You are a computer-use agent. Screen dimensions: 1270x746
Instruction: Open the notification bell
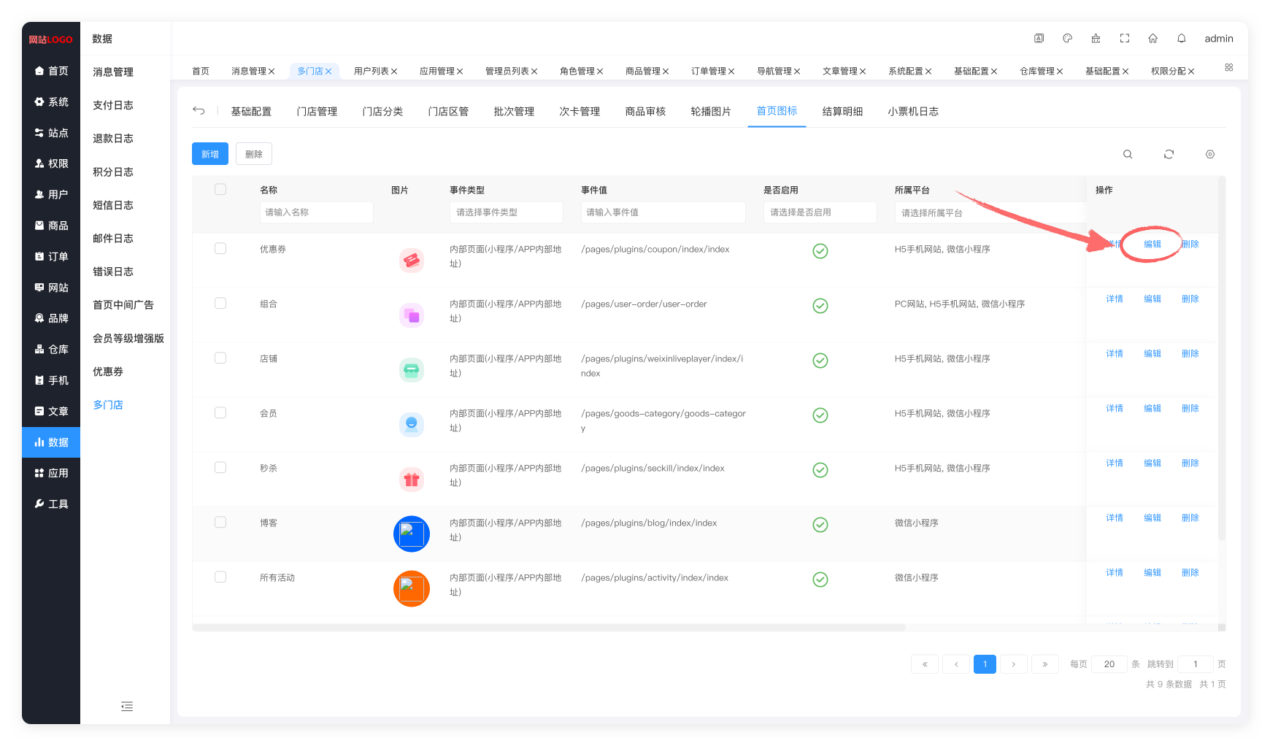(x=1181, y=39)
